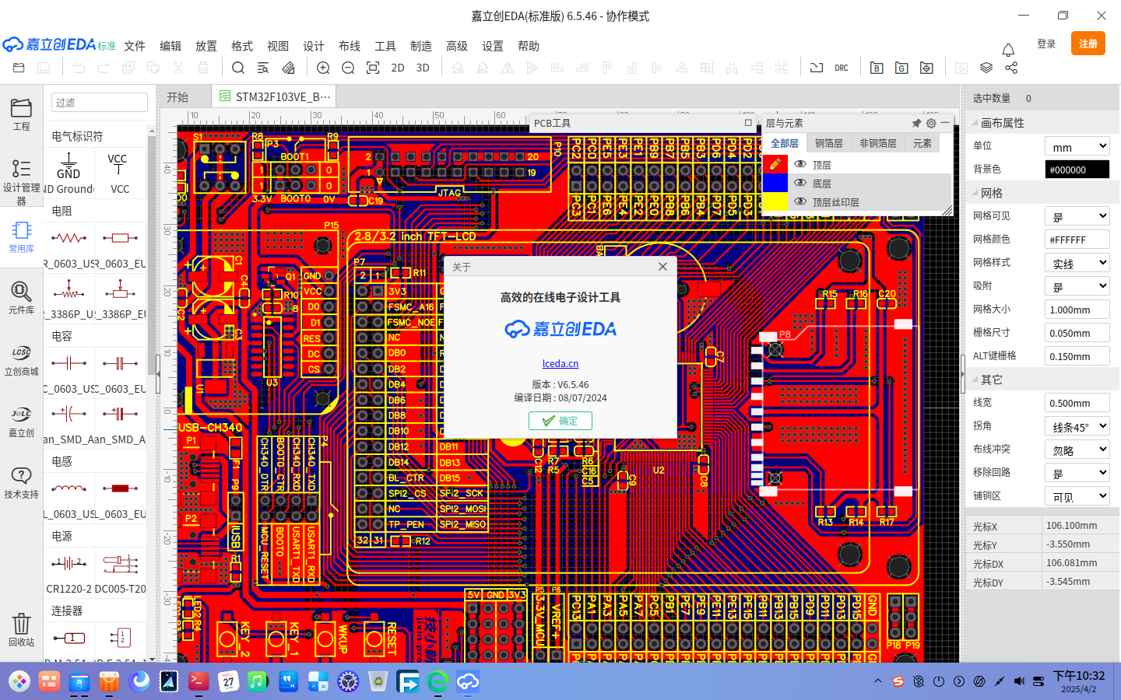Open the 吸附 snap dropdown
1121x700 pixels.
(x=1077, y=286)
